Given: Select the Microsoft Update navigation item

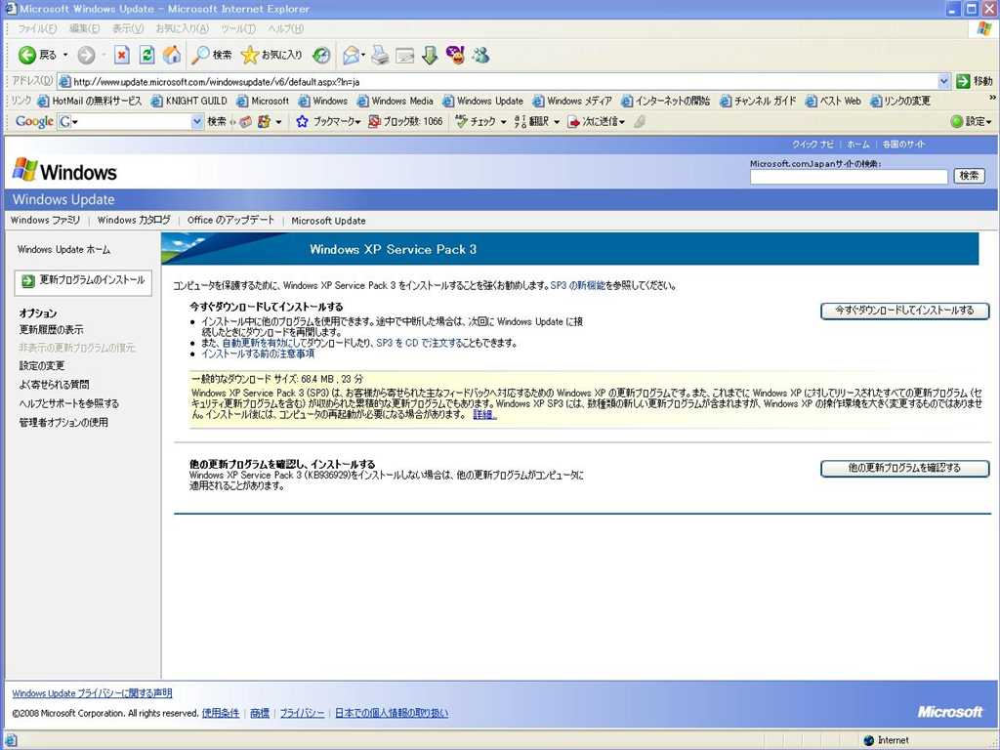Looking at the screenshot, I should click(x=328, y=221).
